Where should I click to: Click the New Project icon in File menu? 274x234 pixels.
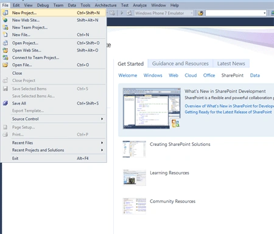pyautogui.click(x=5, y=13)
